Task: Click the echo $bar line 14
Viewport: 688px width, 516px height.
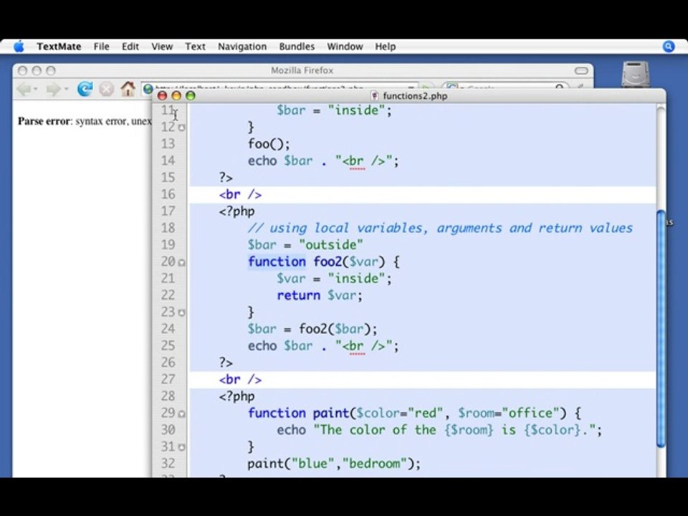Action: (x=323, y=161)
